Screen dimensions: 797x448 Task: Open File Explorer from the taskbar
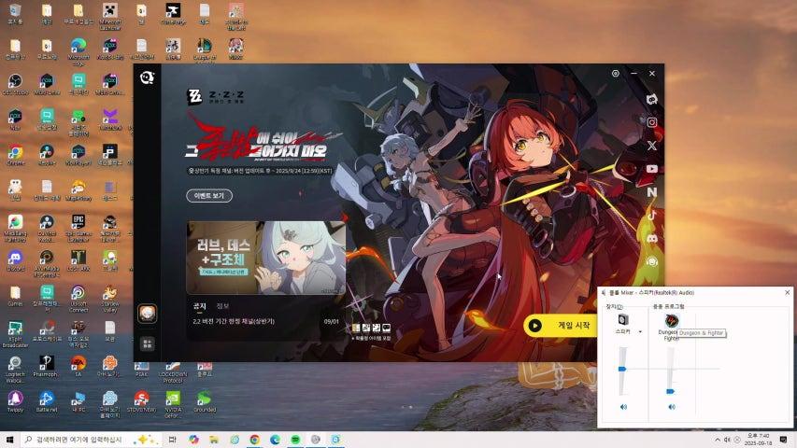pyautogui.click(x=214, y=440)
